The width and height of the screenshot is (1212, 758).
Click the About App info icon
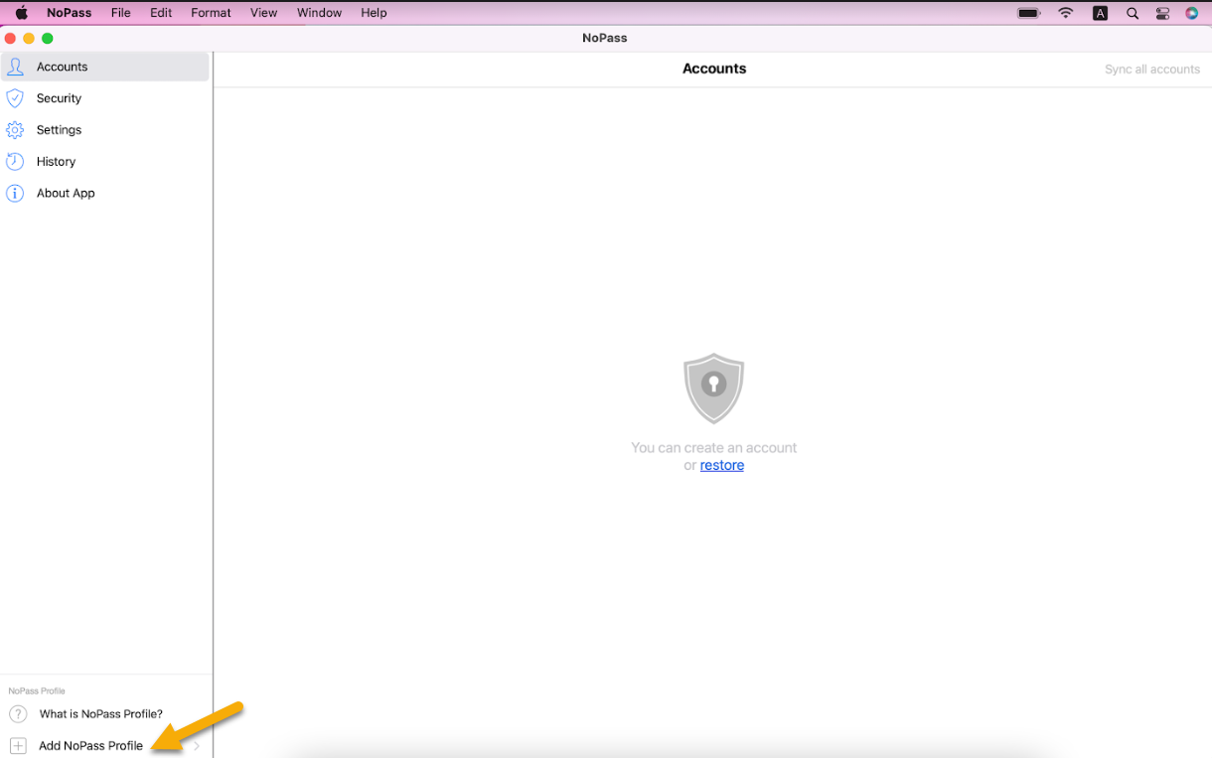pos(15,194)
